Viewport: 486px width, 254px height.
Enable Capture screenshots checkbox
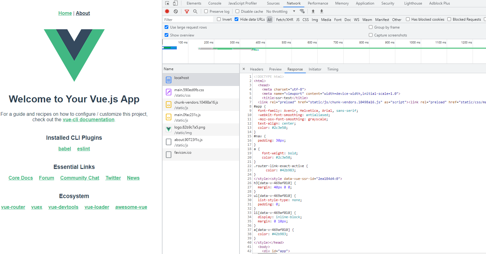coord(371,35)
